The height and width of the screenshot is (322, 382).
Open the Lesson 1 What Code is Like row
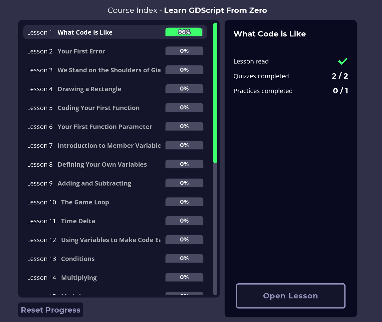[115, 32]
